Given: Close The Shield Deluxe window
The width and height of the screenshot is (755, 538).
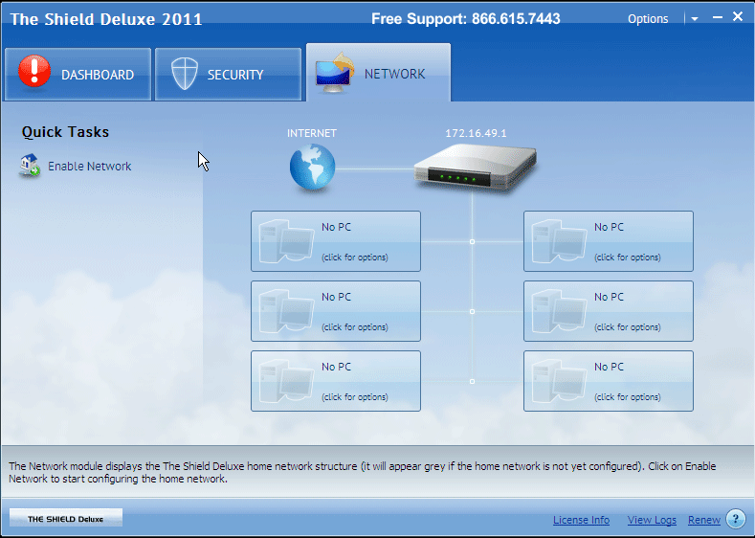Looking at the screenshot, I should 738,17.
